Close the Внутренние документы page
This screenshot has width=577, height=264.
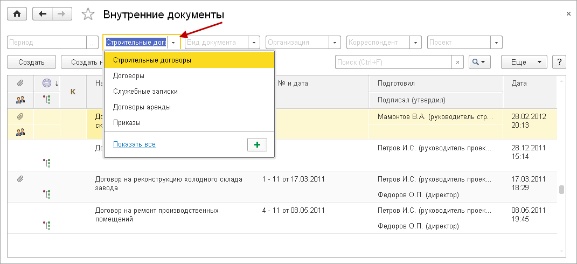point(568,13)
